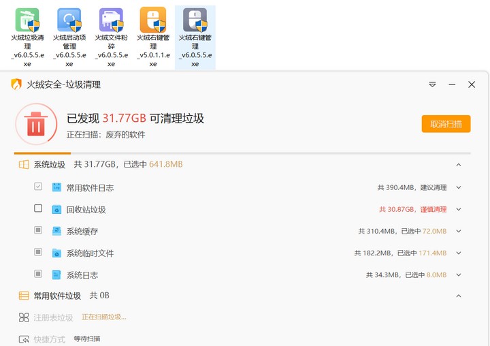The image size is (490, 346).
Task: Click the 正在扫描: 废弃的软件 status text
Action: point(105,135)
